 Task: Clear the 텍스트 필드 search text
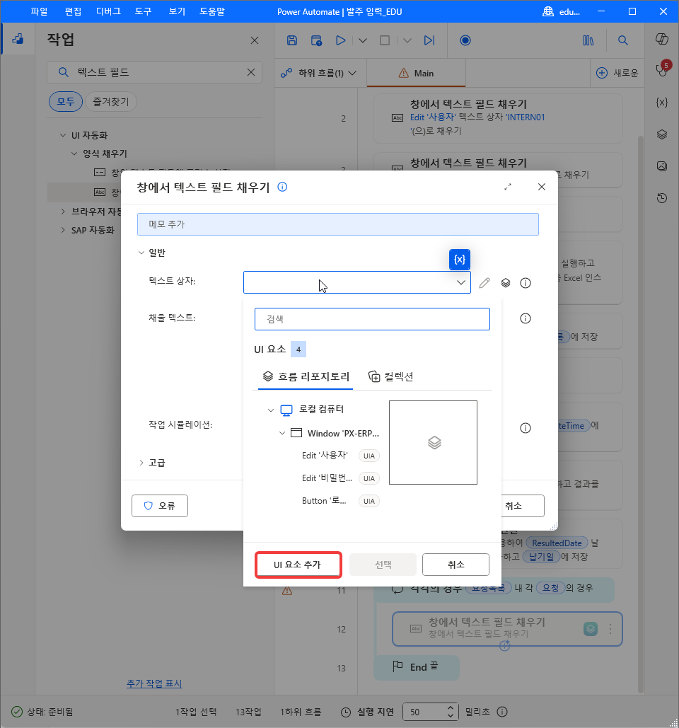click(251, 72)
